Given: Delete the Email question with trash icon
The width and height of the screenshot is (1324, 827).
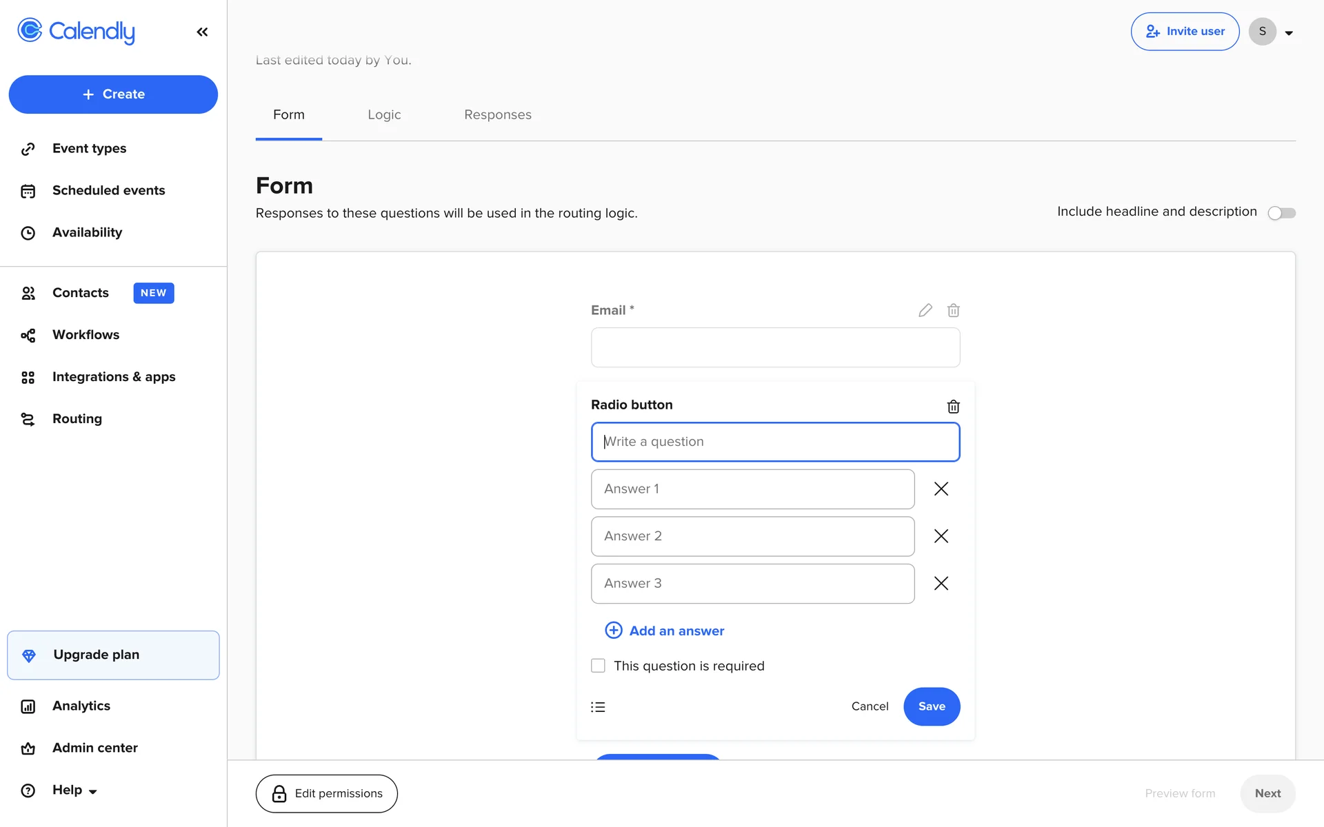Looking at the screenshot, I should click(x=953, y=310).
